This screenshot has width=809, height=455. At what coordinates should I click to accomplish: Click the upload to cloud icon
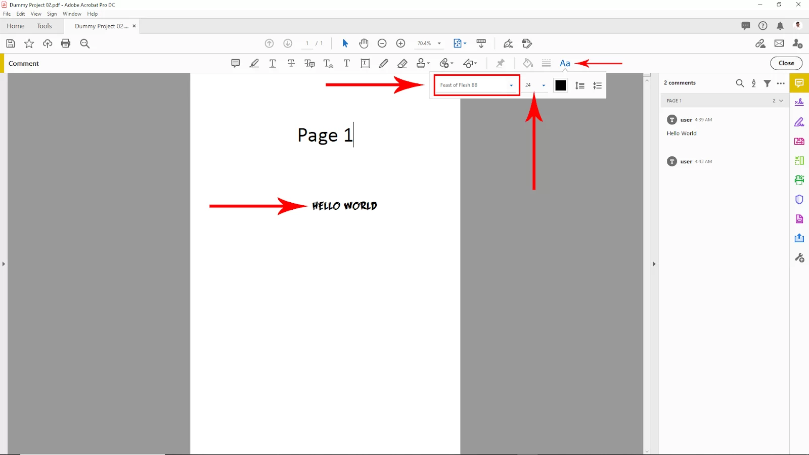pyautogui.click(x=48, y=43)
